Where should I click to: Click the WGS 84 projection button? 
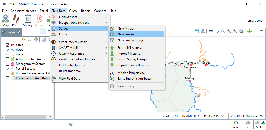pos(246,116)
